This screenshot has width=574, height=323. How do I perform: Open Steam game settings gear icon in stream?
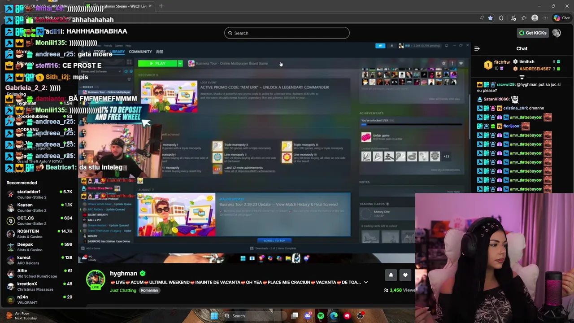[x=444, y=63]
